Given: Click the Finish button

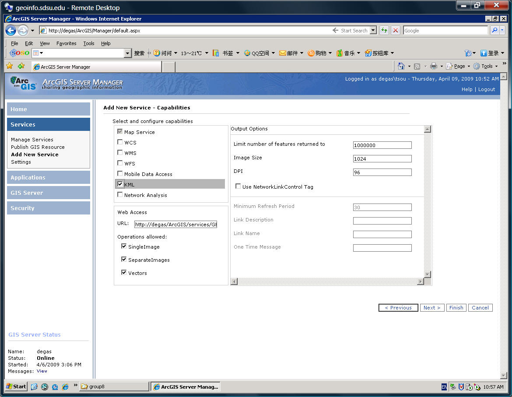Looking at the screenshot, I should point(456,308).
